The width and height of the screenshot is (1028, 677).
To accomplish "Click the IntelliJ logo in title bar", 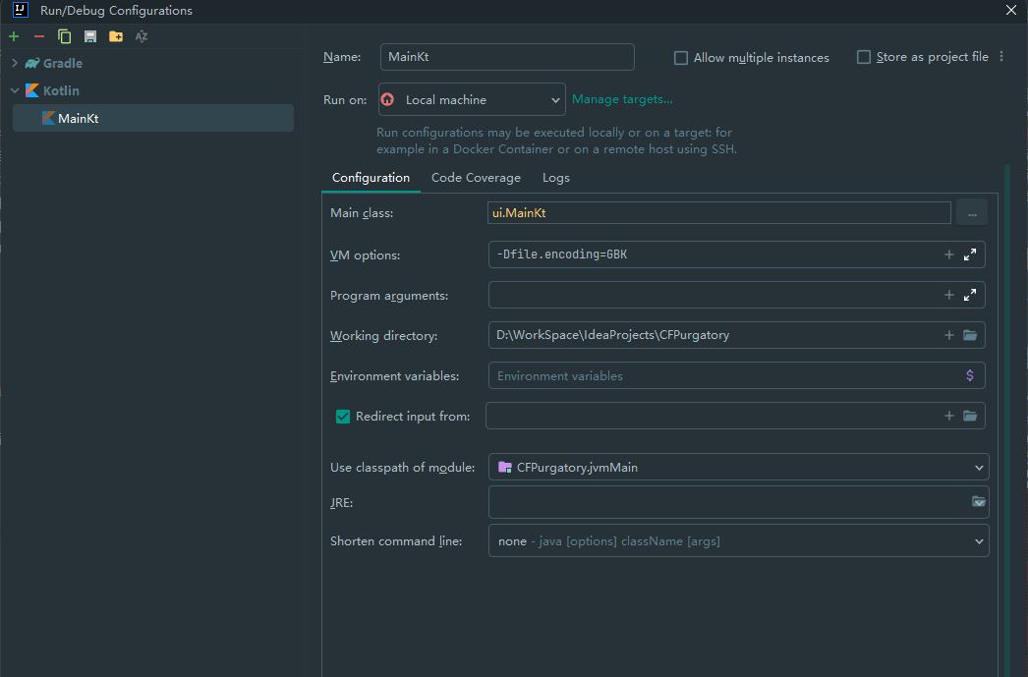I will click(x=21, y=10).
